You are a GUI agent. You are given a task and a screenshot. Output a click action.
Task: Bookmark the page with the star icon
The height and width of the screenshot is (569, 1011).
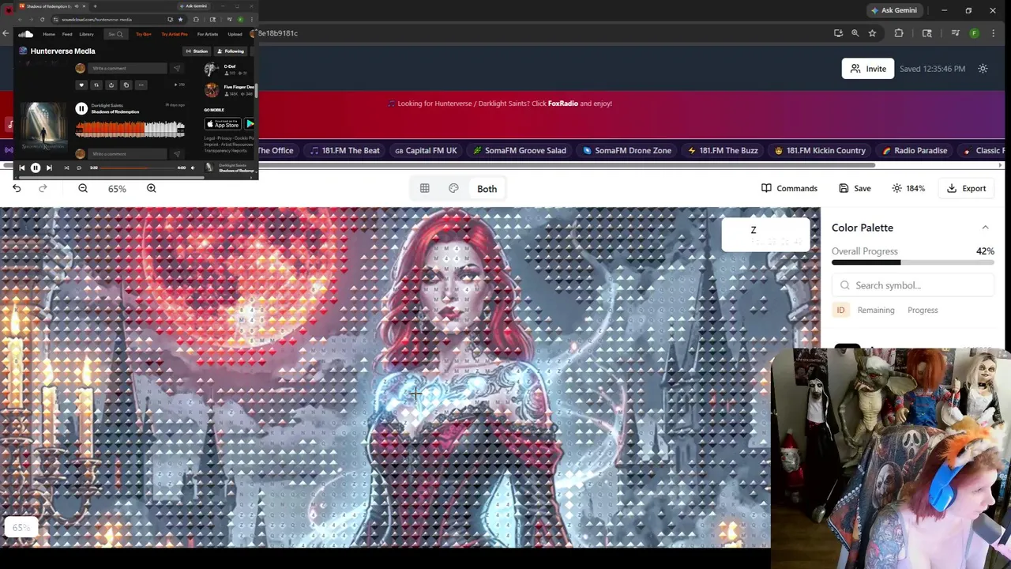click(x=872, y=33)
